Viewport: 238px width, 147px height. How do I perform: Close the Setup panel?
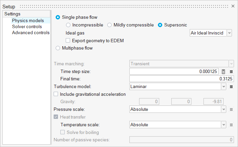[233, 6]
